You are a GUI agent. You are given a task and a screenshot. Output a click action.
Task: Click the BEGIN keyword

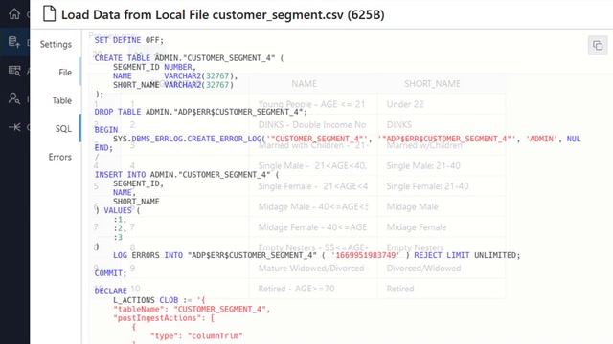pos(106,130)
